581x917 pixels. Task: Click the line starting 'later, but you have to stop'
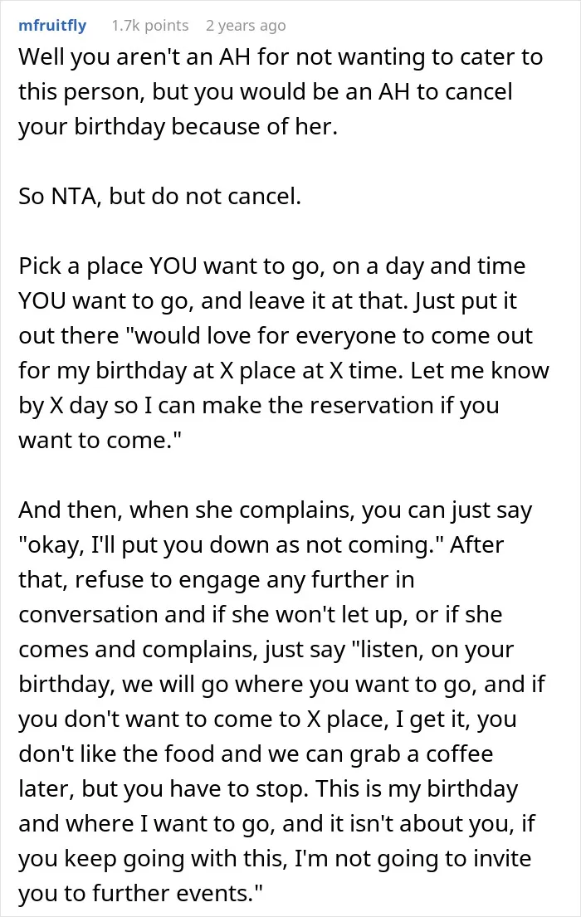268,788
